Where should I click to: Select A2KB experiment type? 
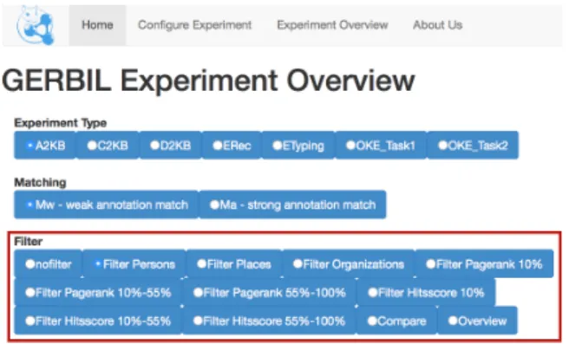click(44, 146)
